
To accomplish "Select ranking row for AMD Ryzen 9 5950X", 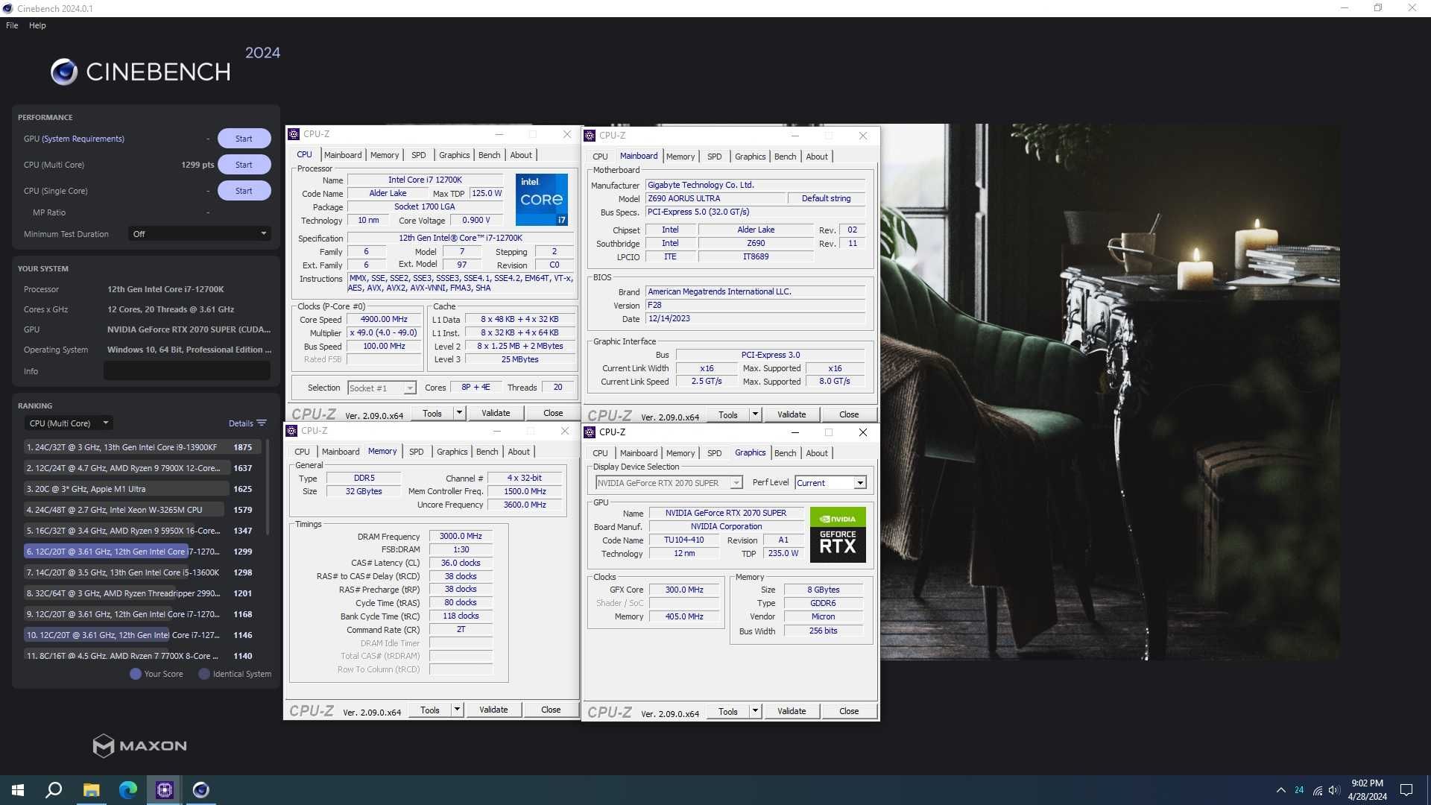I will (x=142, y=531).
